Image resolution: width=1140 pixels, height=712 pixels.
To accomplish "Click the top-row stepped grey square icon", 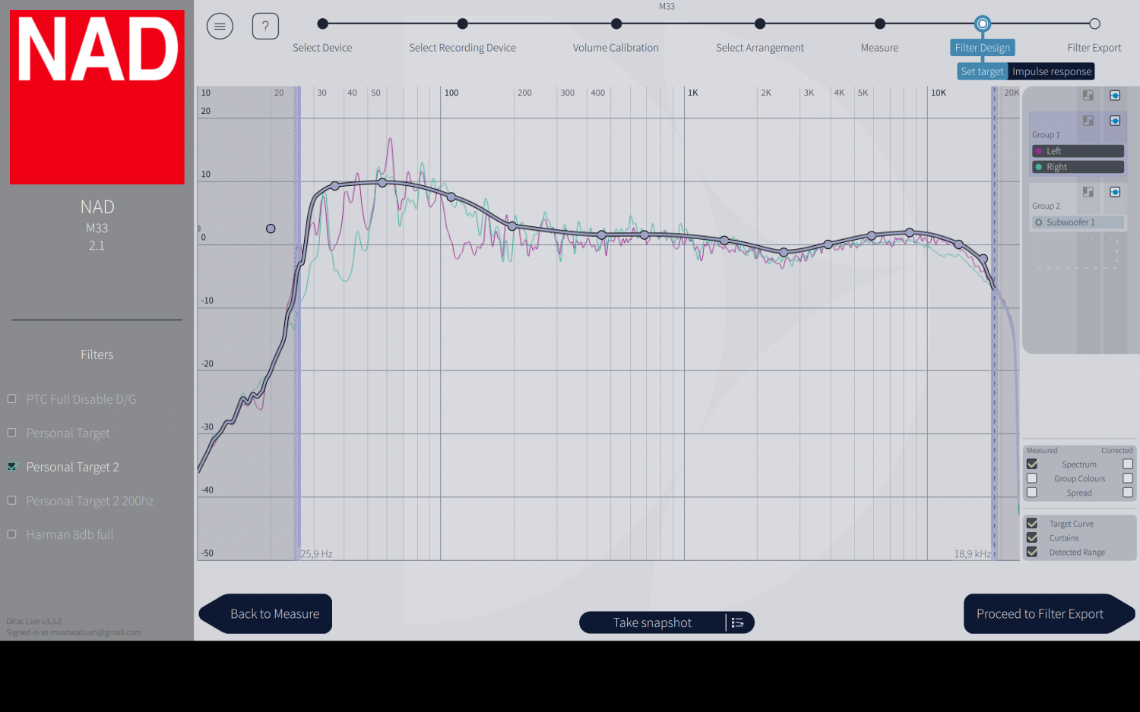I will (1088, 96).
